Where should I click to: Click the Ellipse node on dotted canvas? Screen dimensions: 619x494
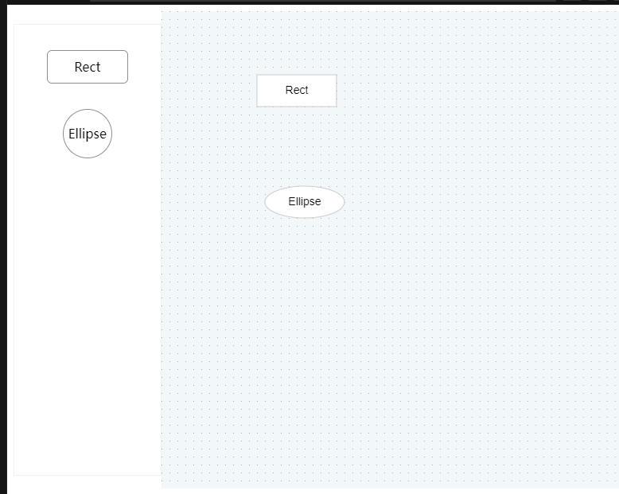(x=305, y=201)
